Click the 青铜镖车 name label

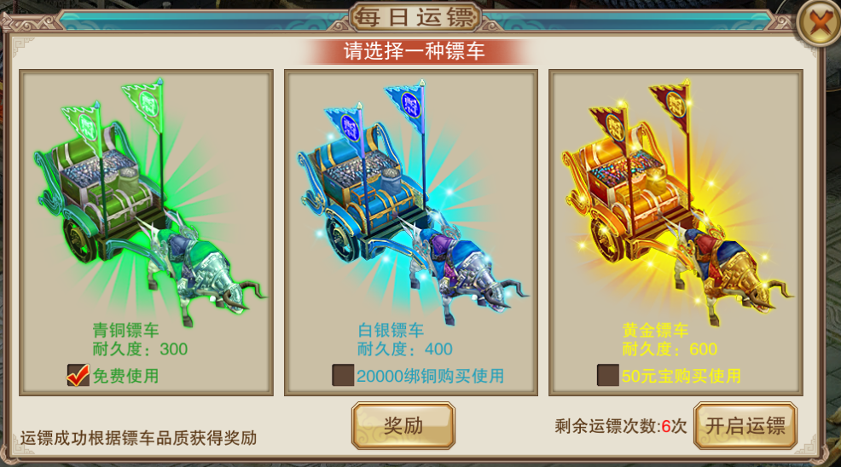(125, 330)
